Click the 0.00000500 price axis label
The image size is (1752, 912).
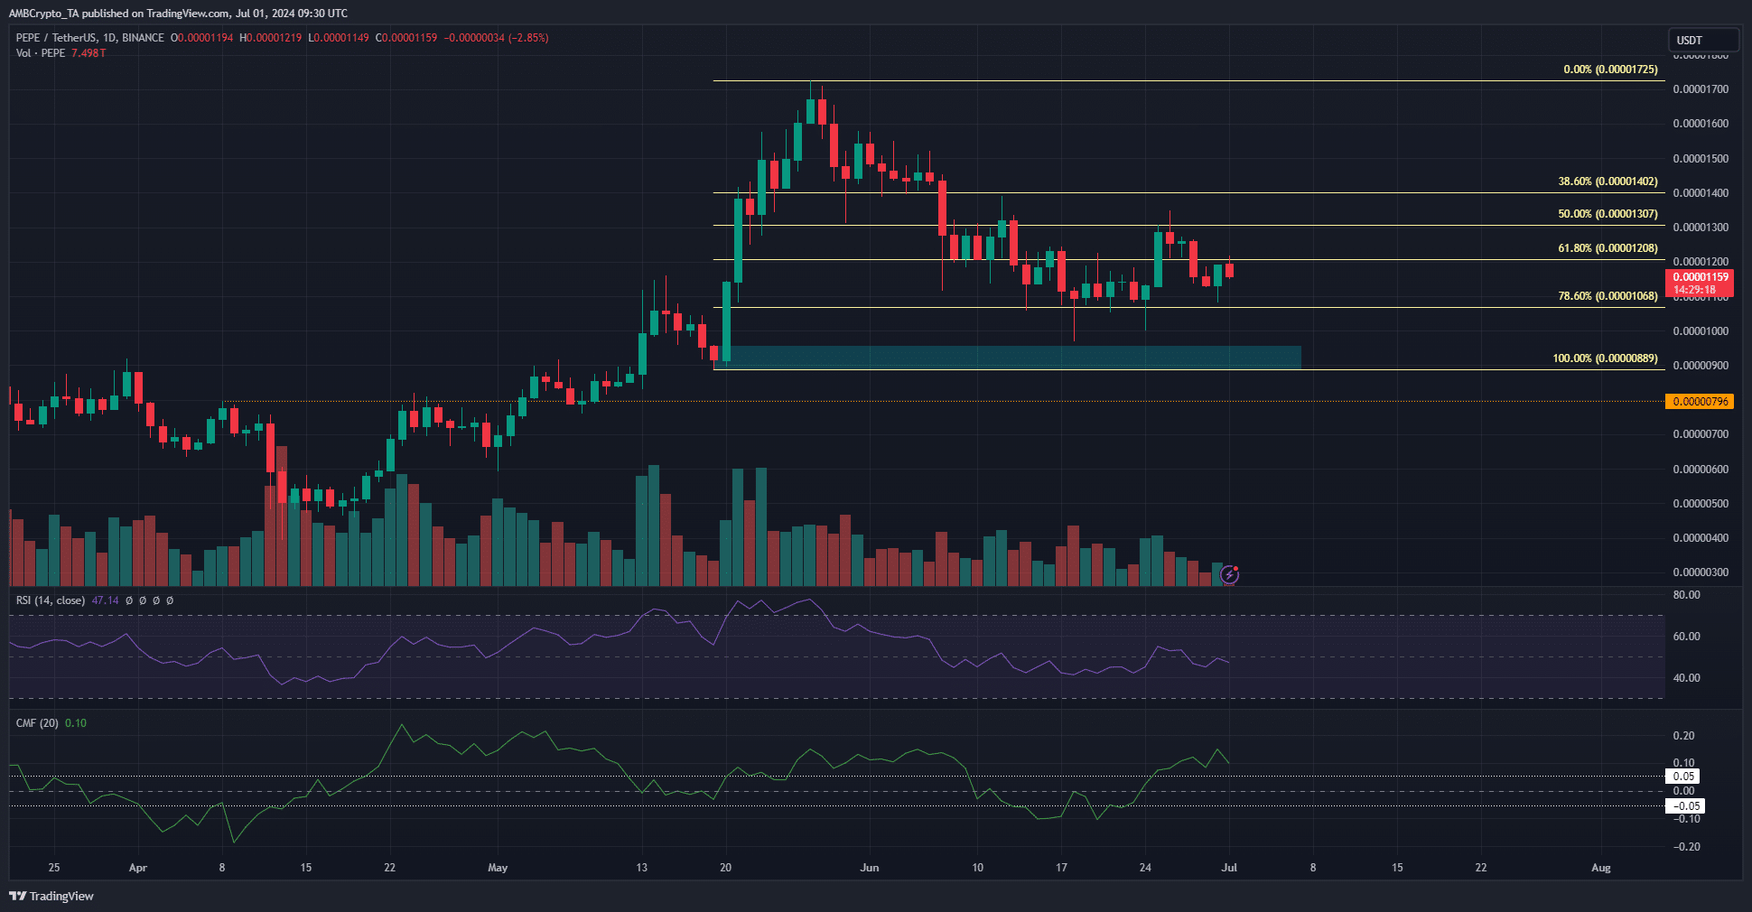pos(1701,504)
